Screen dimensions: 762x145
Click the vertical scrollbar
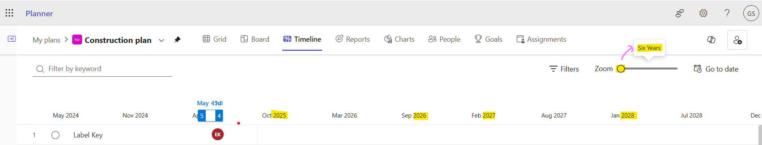pyautogui.click(x=760, y=135)
